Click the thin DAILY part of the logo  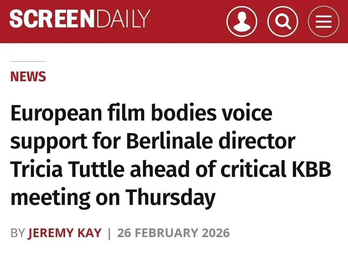(x=122, y=19)
